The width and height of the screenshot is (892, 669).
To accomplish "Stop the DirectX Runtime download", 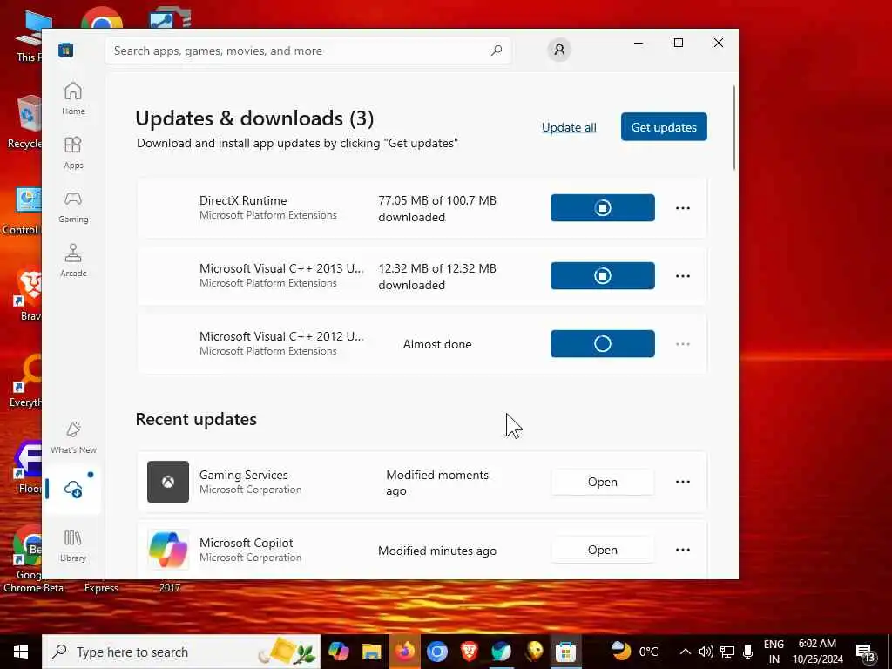I will 603,207.
